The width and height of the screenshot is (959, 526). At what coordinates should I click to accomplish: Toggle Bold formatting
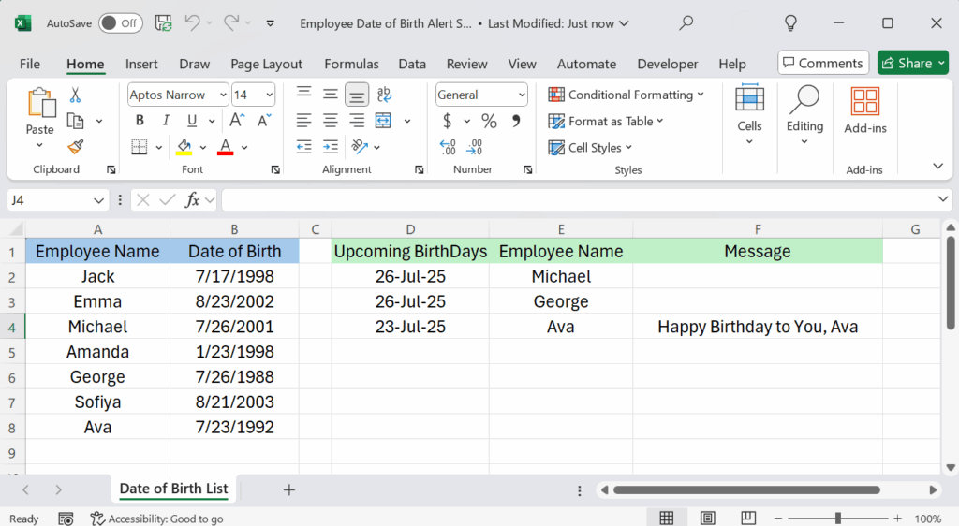[x=140, y=121]
